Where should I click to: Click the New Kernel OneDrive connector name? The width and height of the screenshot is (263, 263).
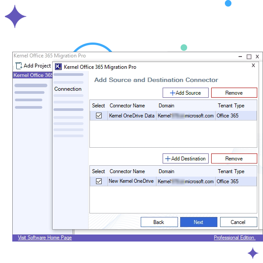click(x=131, y=181)
